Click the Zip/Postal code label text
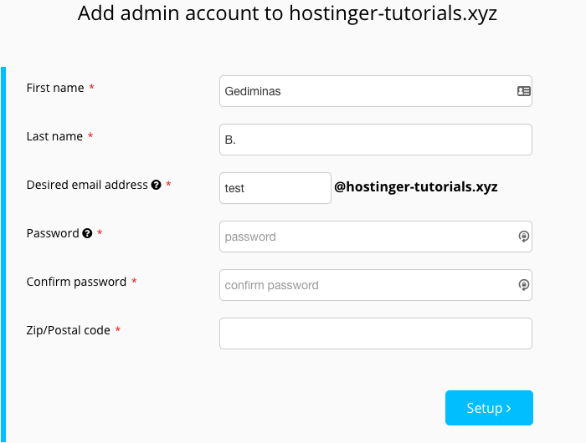The image size is (586, 443). pyautogui.click(x=68, y=330)
